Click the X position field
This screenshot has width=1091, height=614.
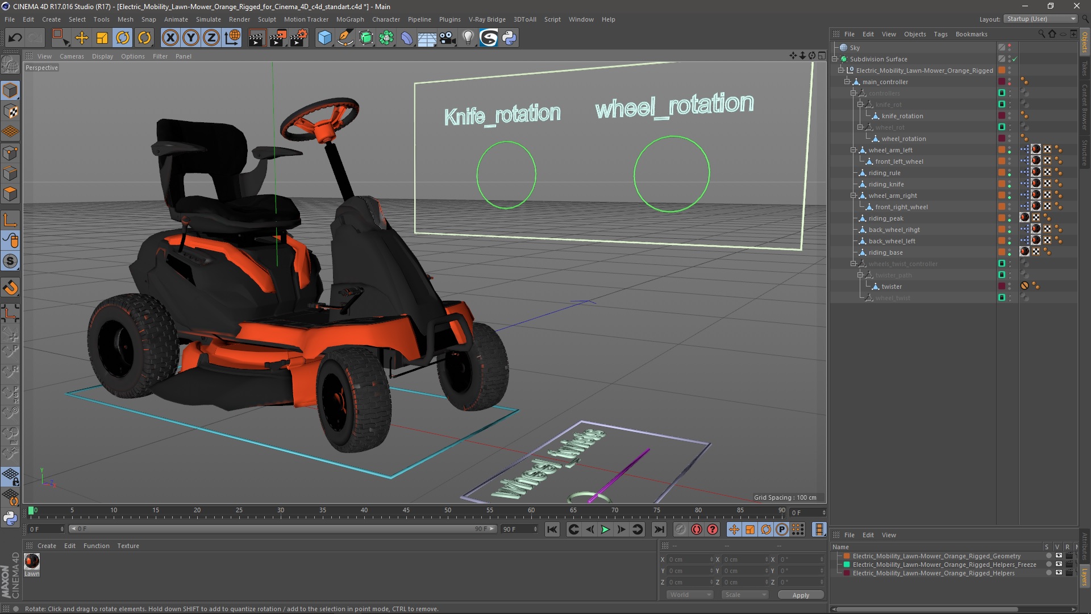tap(690, 559)
